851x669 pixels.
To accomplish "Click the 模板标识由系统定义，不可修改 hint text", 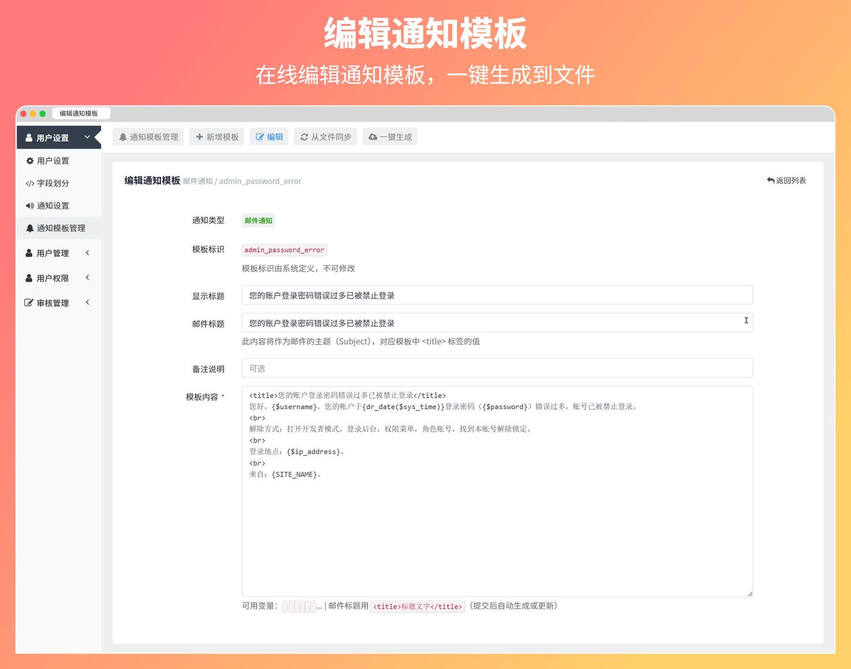I will 298,268.
